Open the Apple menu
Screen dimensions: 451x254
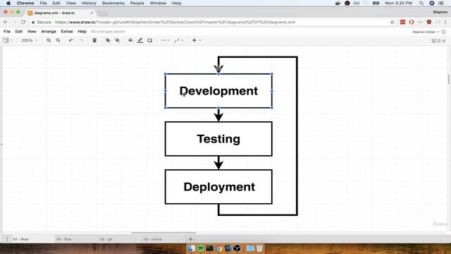click(x=8, y=3)
